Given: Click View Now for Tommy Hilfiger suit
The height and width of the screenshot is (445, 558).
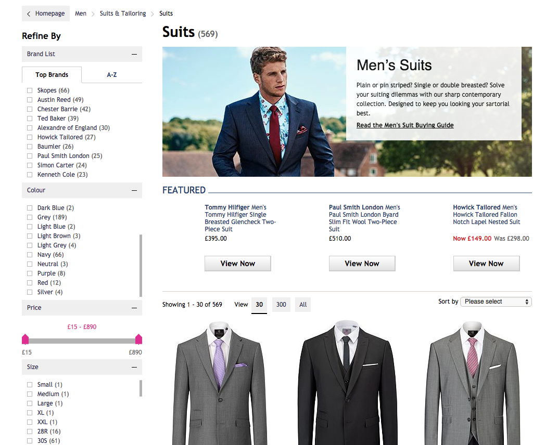Looking at the screenshot, I should coord(237,264).
